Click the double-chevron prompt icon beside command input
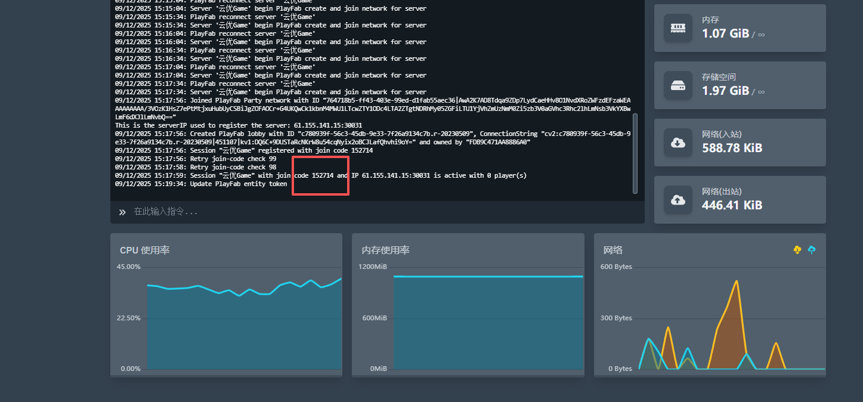The height and width of the screenshot is (402, 863). [x=122, y=212]
